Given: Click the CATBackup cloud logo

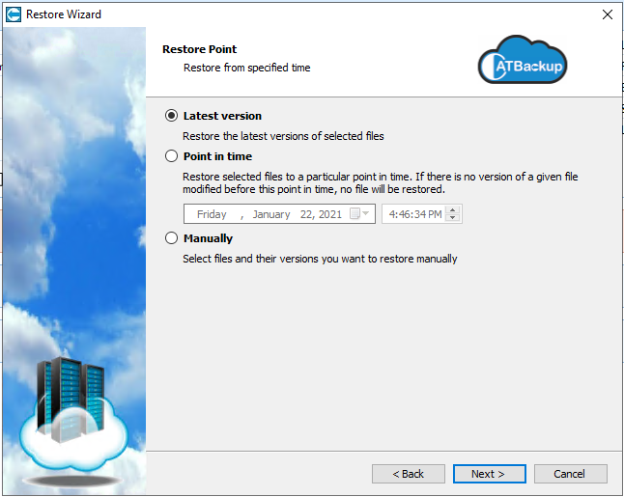Looking at the screenshot, I should tap(523, 60).
